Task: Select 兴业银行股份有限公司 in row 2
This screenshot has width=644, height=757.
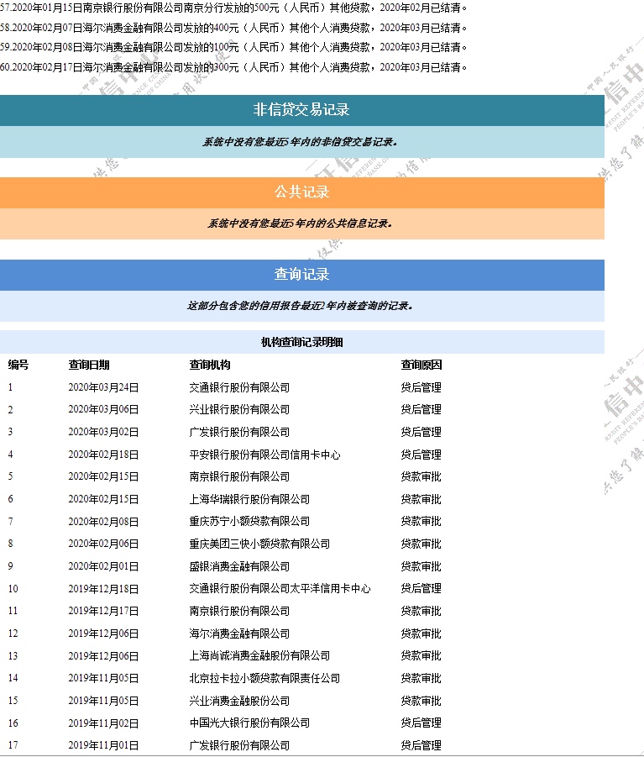Action: [x=239, y=410]
